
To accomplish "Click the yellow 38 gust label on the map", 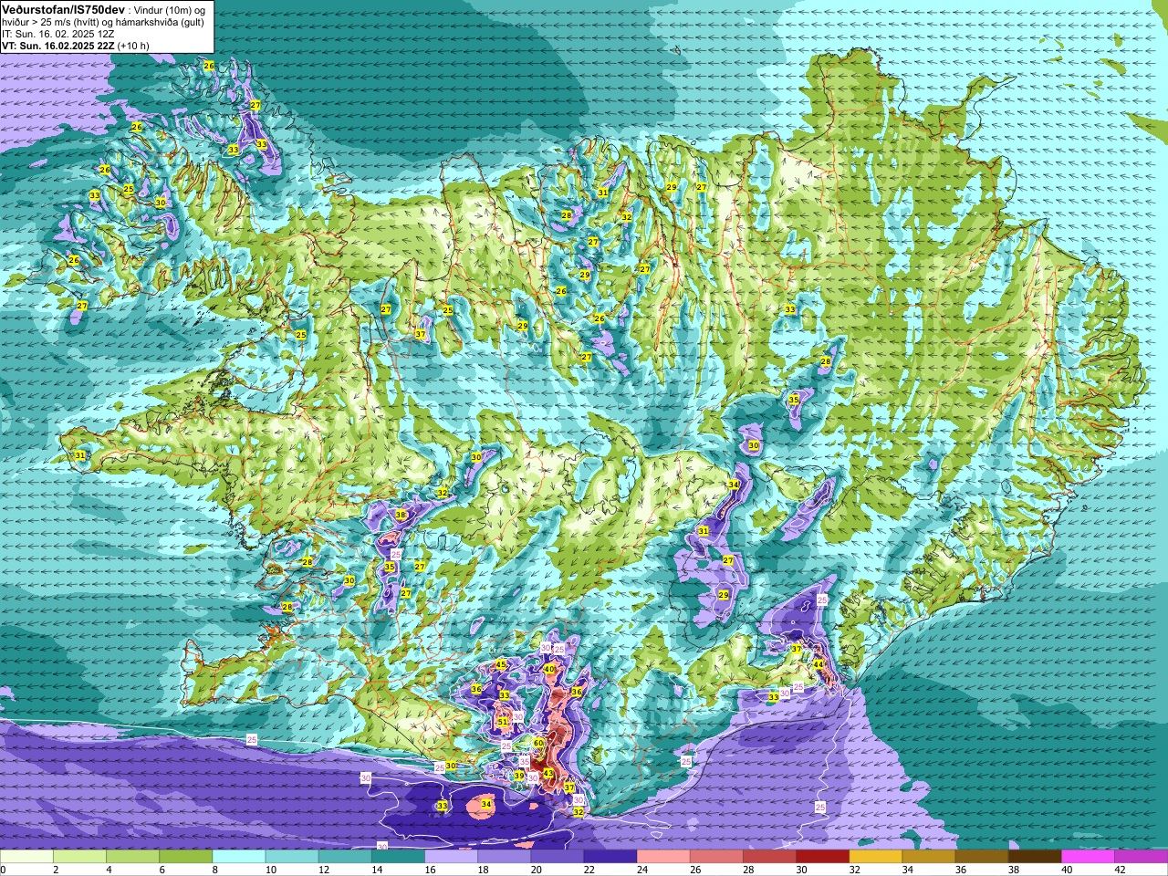I will (401, 515).
